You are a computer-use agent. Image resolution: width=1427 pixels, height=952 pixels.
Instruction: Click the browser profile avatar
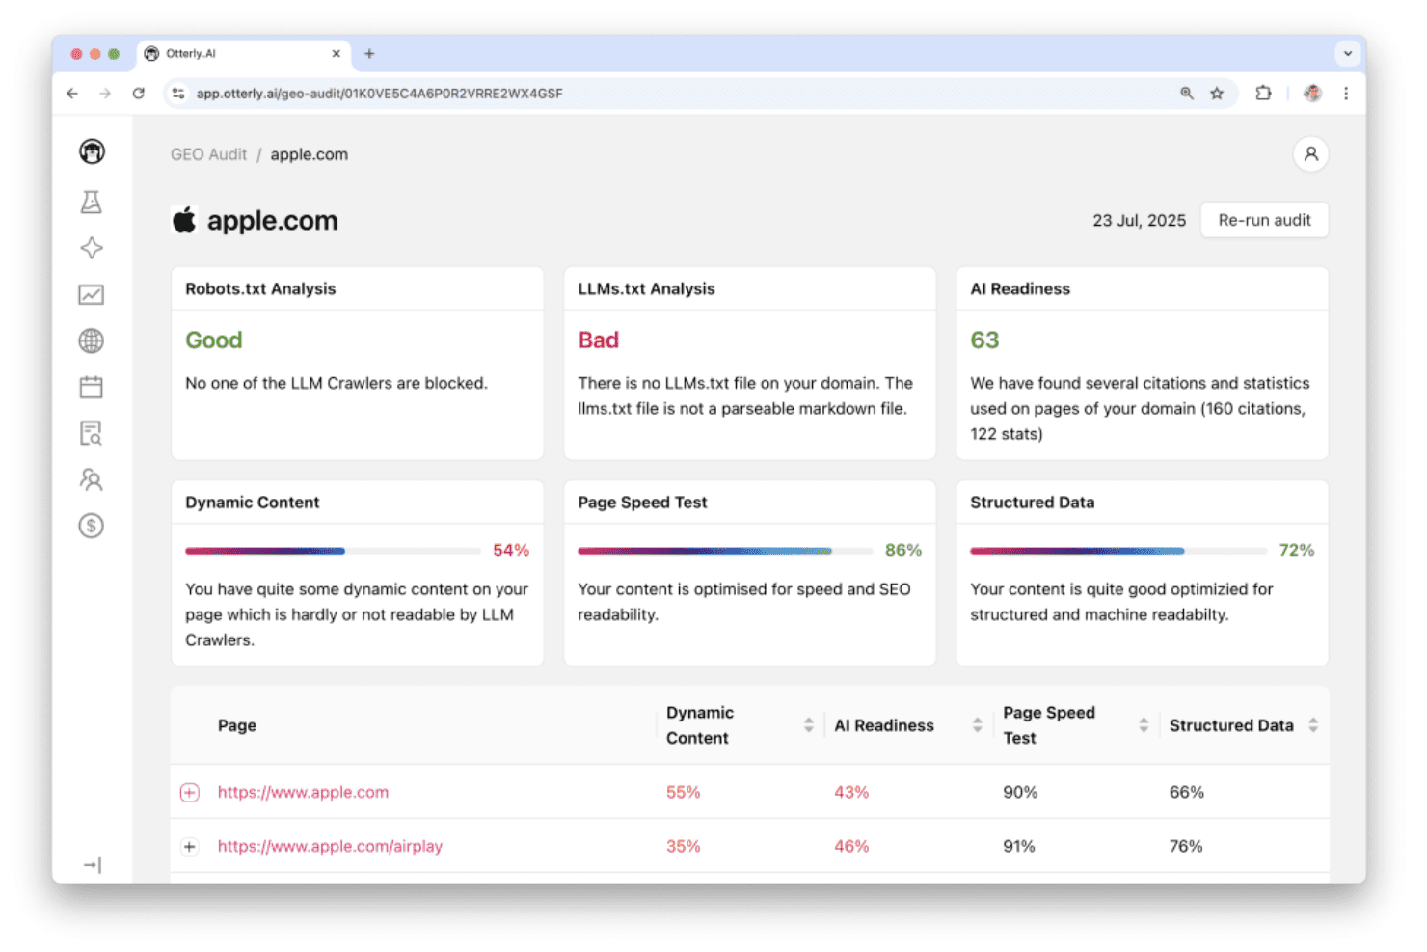click(1312, 94)
